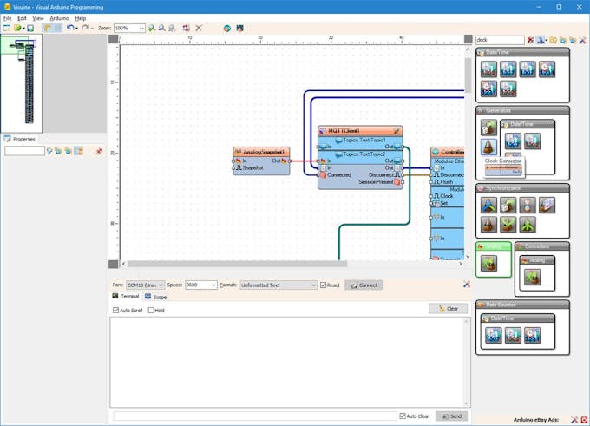Image resolution: width=590 pixels, height=426 pixels.
Task: Click the Send button
Action: (451, 416)
